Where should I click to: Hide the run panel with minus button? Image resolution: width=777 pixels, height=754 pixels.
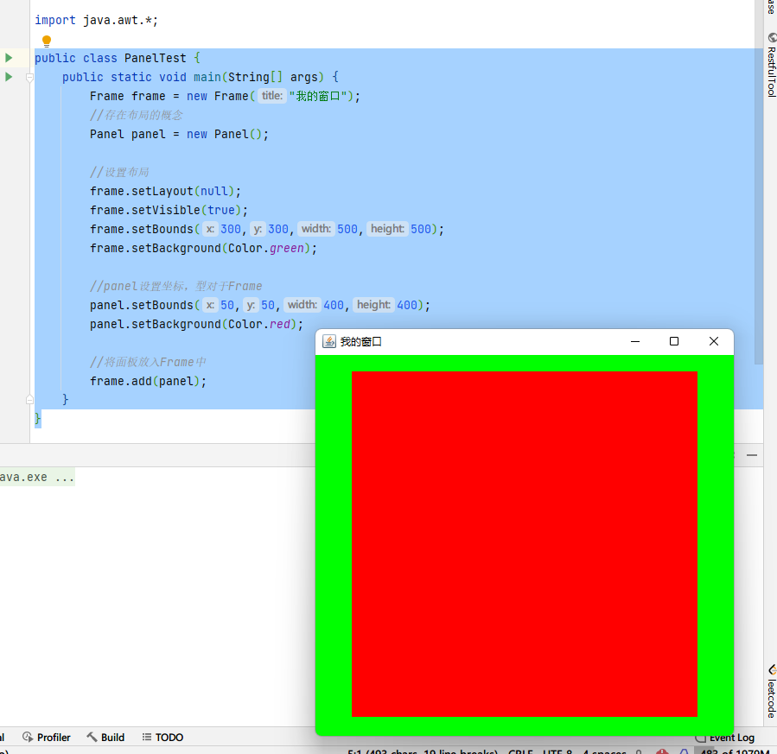pyautogui.click(x=752, y=455)
